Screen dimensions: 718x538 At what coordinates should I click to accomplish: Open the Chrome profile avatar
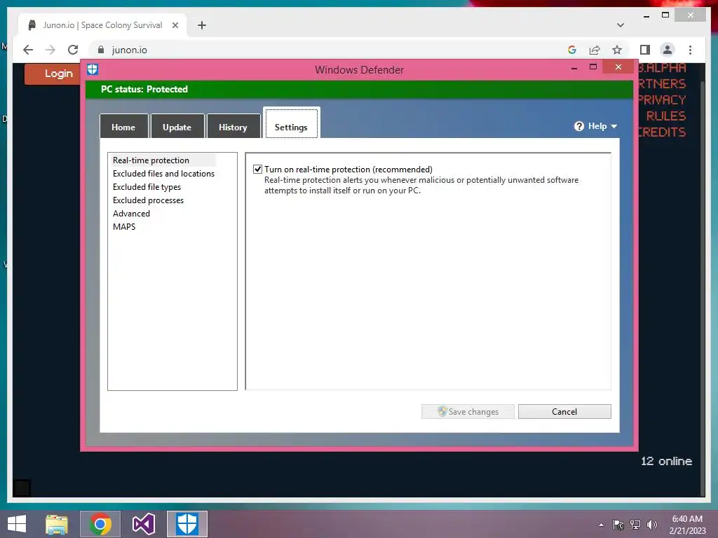click(668, 50)
